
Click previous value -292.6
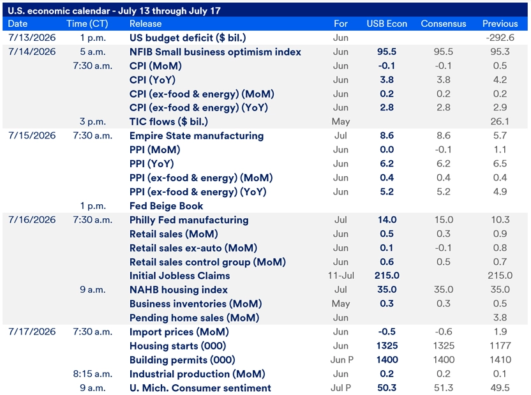click(500, 38)
